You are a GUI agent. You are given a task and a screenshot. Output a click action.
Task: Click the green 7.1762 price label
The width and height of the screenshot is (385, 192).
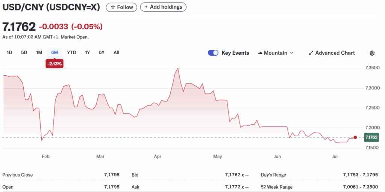coord(371,137)
